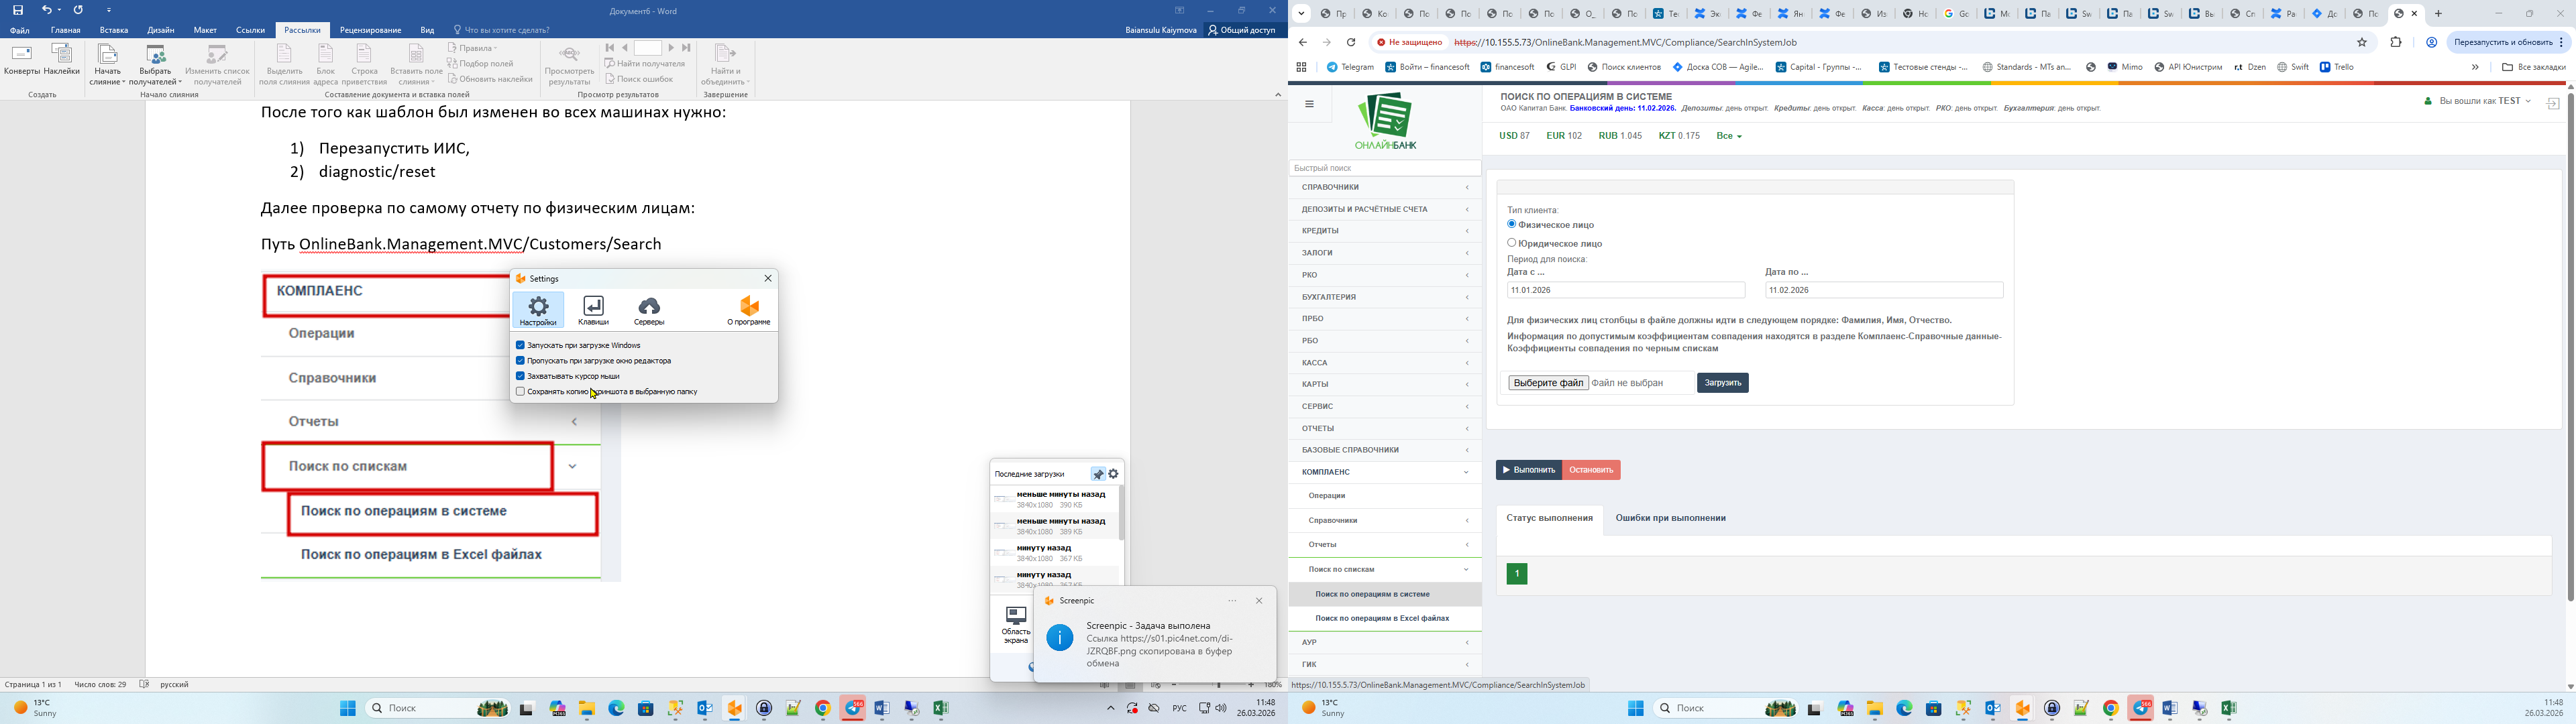Screen dimensions: 2576x724
Task: Switch to the Вставка ribbon tab
Action: pos(114,30)
